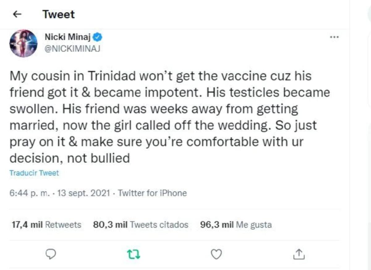Open the share upload icon
371x270 pixels.
[299, 254]
